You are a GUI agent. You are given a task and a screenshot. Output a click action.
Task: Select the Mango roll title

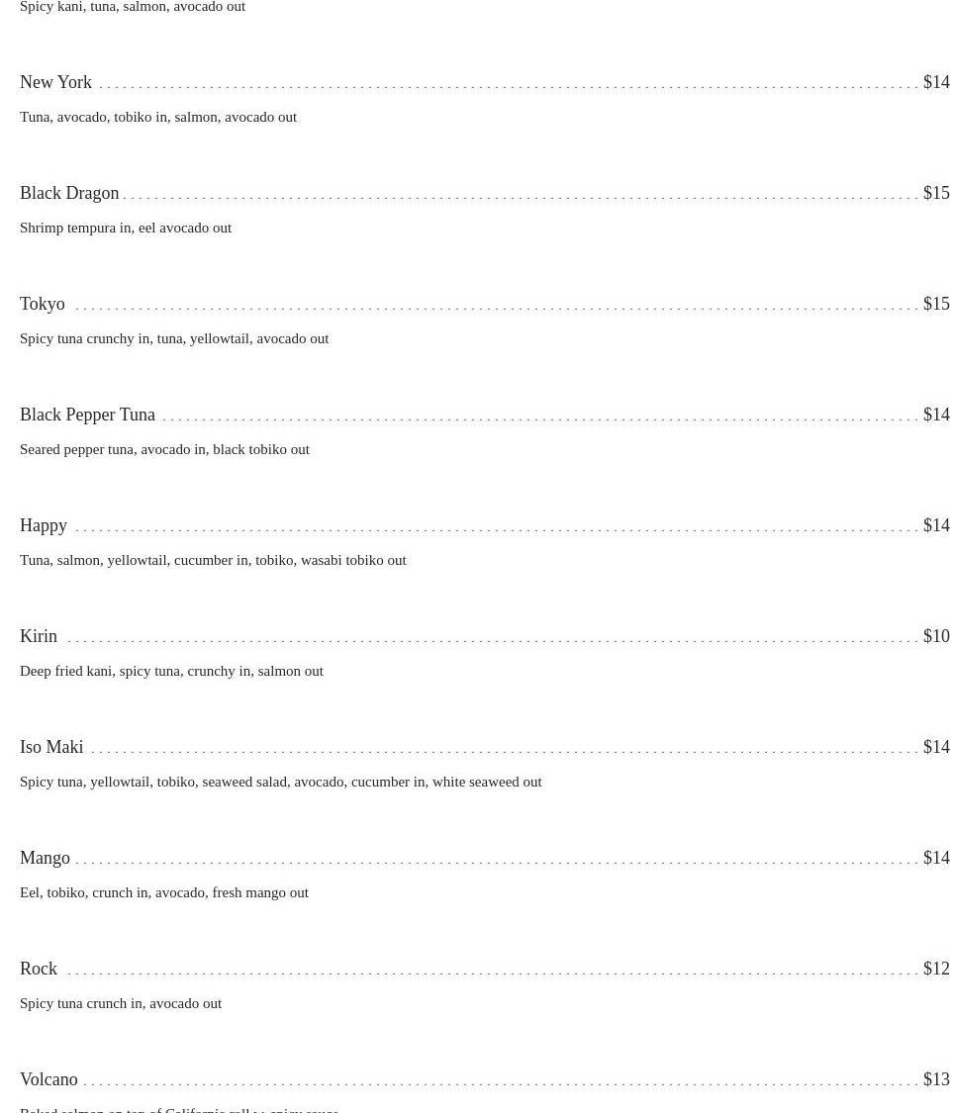point(45,858)
